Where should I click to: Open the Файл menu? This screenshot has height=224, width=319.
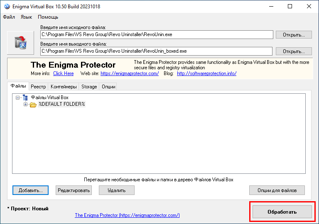pos(9,17)
